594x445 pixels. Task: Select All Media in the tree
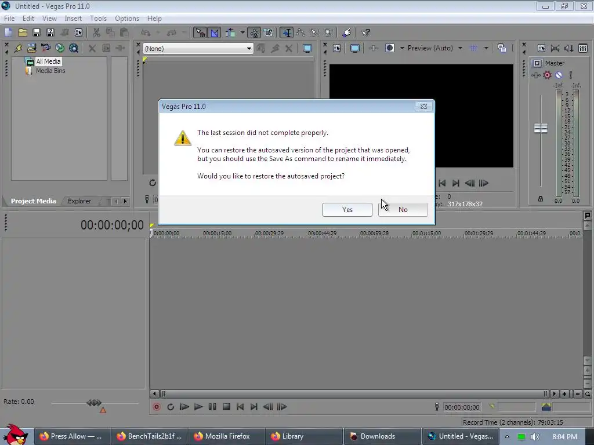point(48,61)
